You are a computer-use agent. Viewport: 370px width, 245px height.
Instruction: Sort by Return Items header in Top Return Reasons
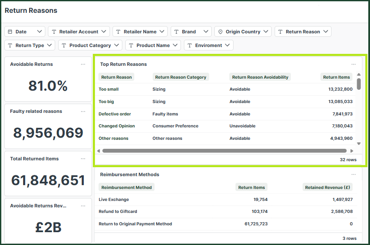pos(336,77)
